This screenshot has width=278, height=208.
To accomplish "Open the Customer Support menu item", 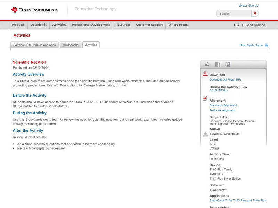I will tap(149, 25).
